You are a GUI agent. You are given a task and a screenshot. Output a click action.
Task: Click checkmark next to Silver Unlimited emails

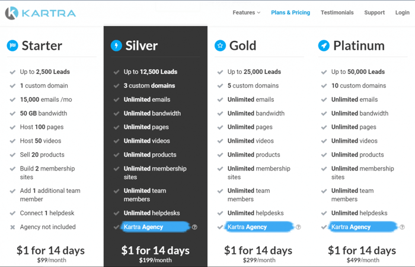tap(116, 100)
